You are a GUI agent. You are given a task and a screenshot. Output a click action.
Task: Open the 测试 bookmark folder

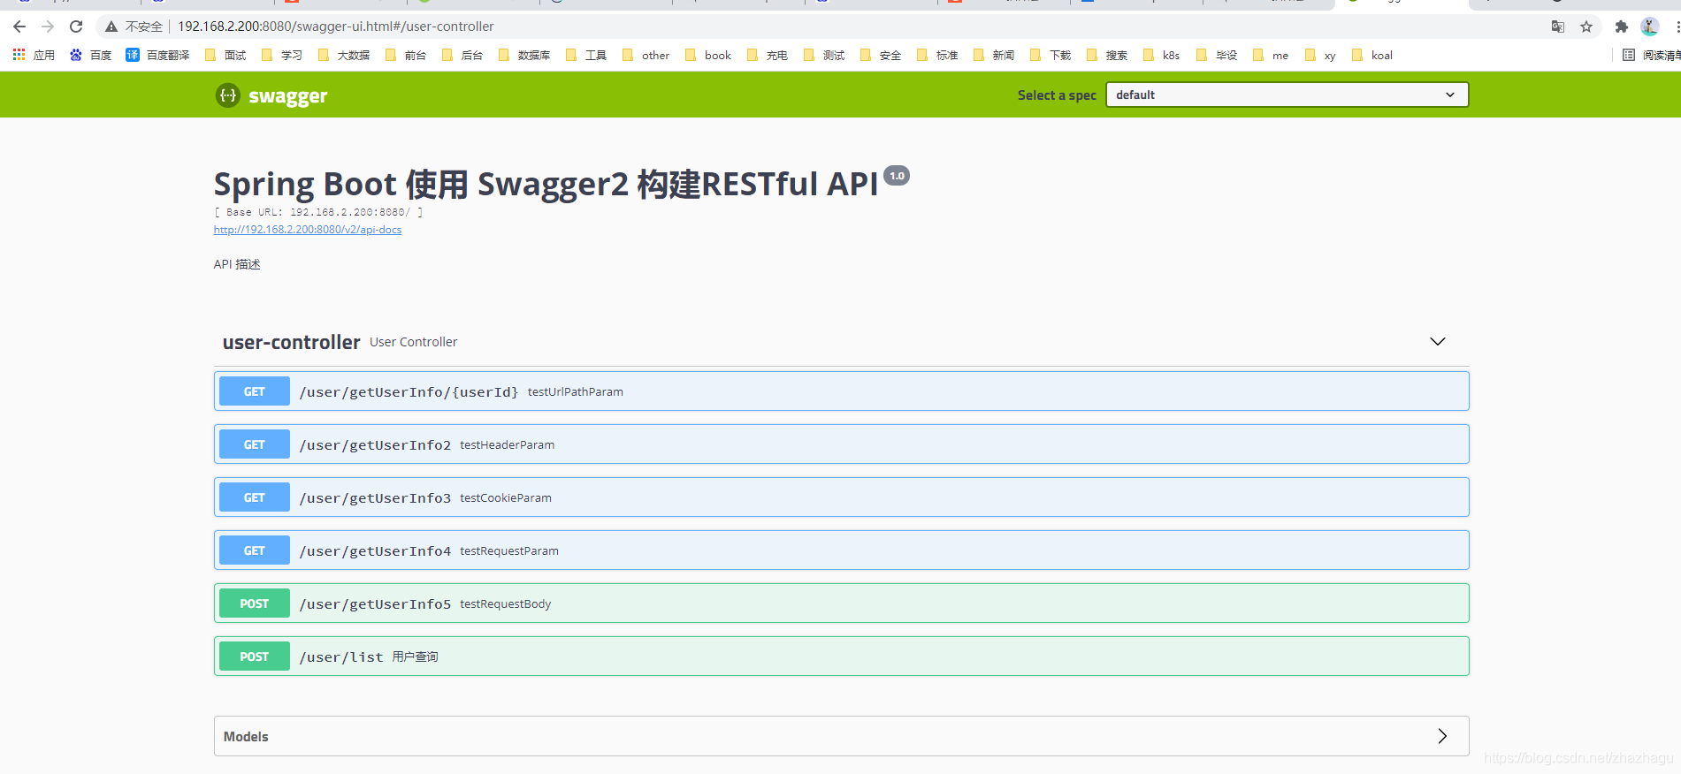point(824,55)
